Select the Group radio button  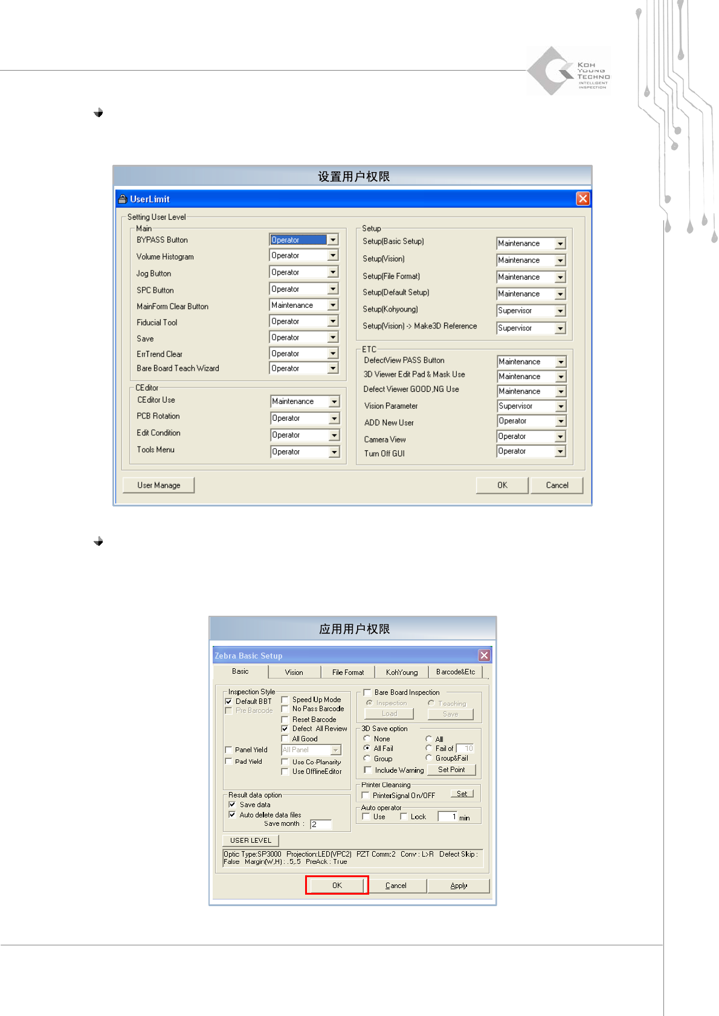click(367, 758)
